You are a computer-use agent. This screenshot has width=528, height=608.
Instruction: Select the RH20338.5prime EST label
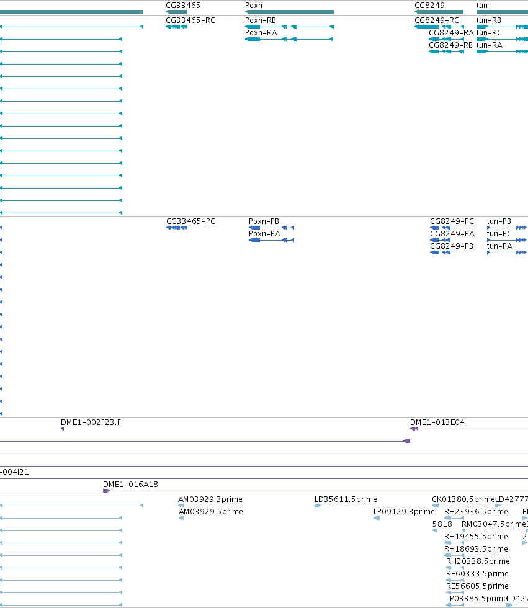tap(478, 561)
